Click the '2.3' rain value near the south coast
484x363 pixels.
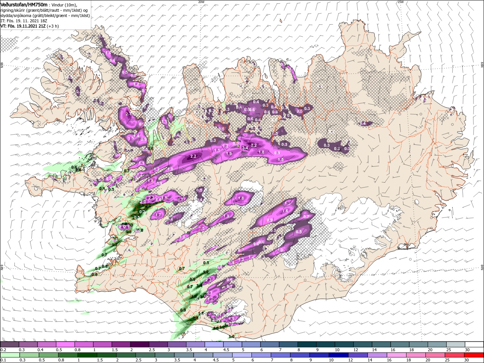click(x=195, y=318)
